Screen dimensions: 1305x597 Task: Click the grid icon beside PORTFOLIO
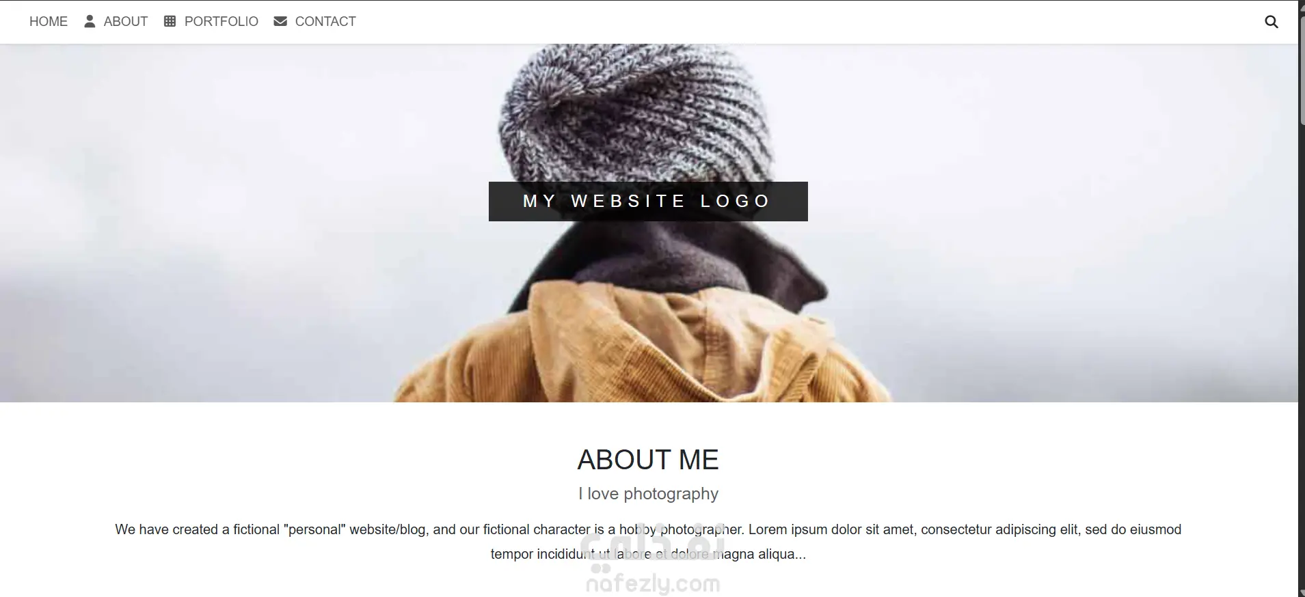coord(170,21)
